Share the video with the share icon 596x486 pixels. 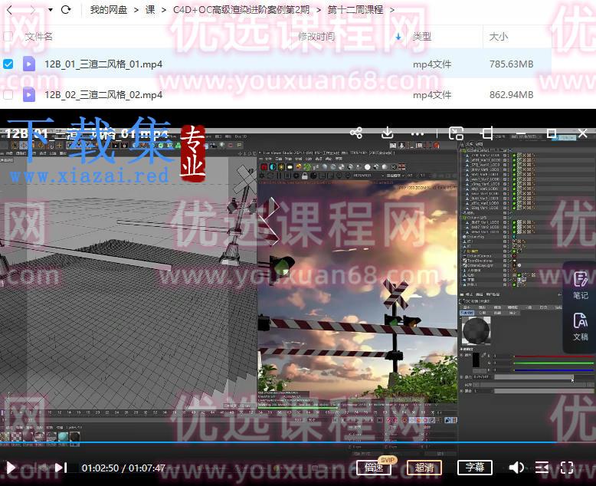pos(356,133)
